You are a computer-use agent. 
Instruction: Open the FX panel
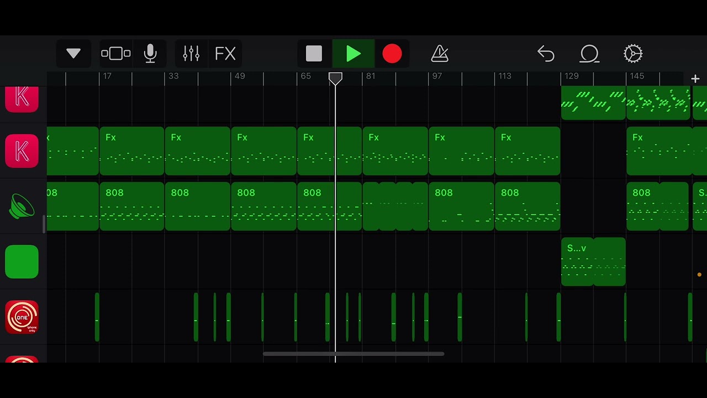pos(225,54)
